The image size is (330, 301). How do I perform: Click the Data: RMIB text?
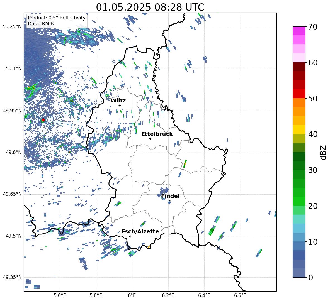click(41, 24)
